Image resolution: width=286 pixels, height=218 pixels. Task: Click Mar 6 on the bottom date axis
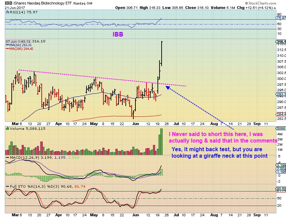(17, 215)
